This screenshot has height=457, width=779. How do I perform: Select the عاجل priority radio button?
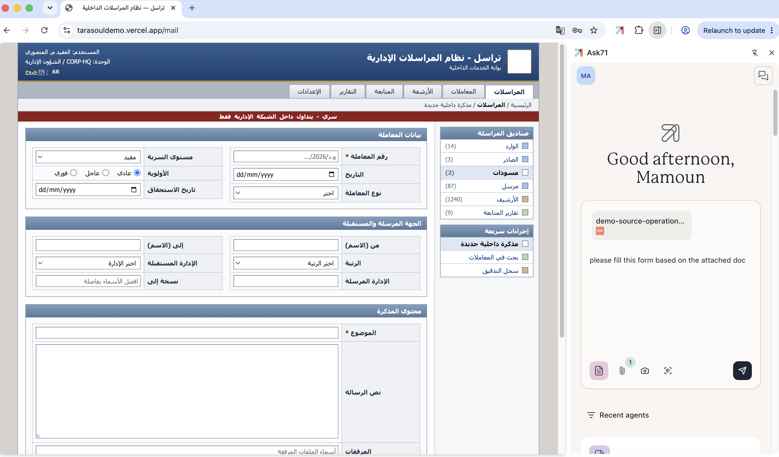106,173
